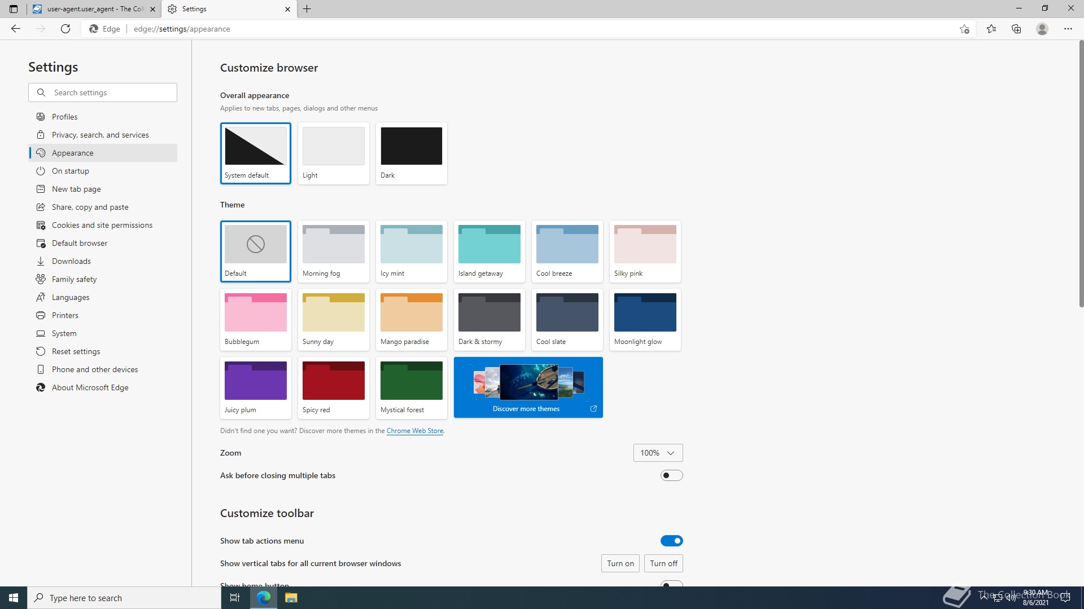Image resolution: width=1084 pixels, height=609 pixels.
Task: Open Settings and more ellipsis menu
Action: [x=1068, y=29]
